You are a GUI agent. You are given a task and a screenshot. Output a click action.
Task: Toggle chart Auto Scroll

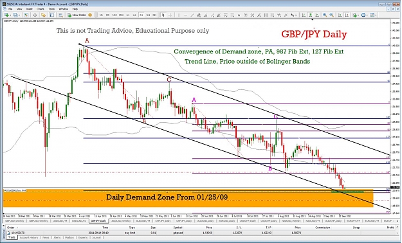340,15
